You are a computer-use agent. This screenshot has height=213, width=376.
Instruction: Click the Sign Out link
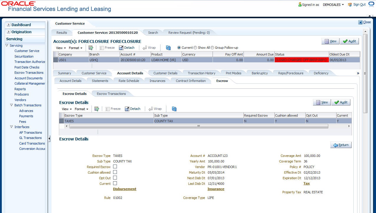(359, 5)
